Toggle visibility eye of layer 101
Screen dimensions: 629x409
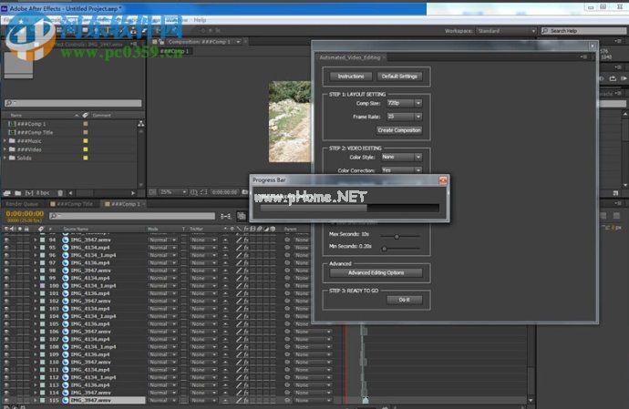[6, 293]
